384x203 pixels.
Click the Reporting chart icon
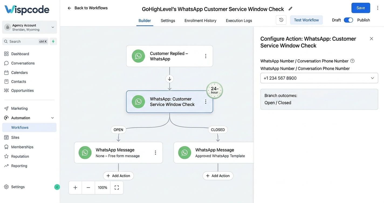click(x=6, y=166)
